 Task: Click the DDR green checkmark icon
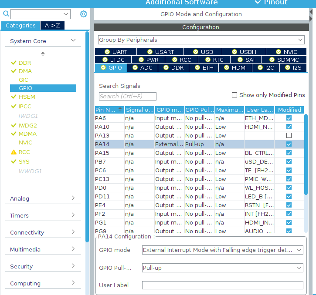14,63
